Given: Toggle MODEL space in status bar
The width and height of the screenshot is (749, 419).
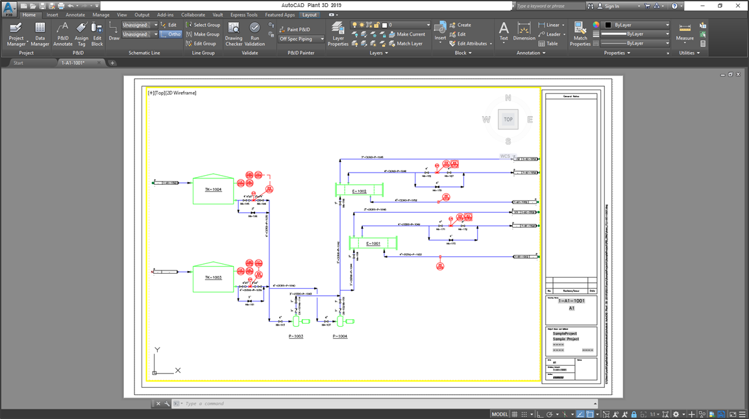Looking at the screenshot, I should [x=500, y=414].
